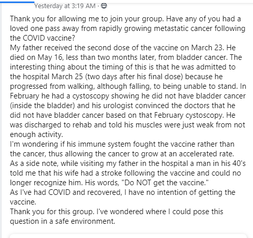Click the words 'enough activity.'
Image resolution: width=253 pixels, height=238 pixels.
(37, 134)
